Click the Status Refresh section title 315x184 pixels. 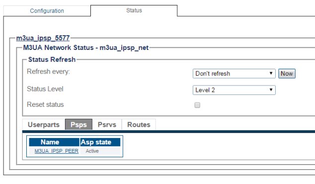point(52,59)
